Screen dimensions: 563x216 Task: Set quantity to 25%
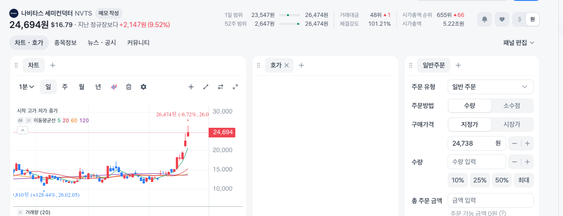pyautogui.click(x=480, y=180)
